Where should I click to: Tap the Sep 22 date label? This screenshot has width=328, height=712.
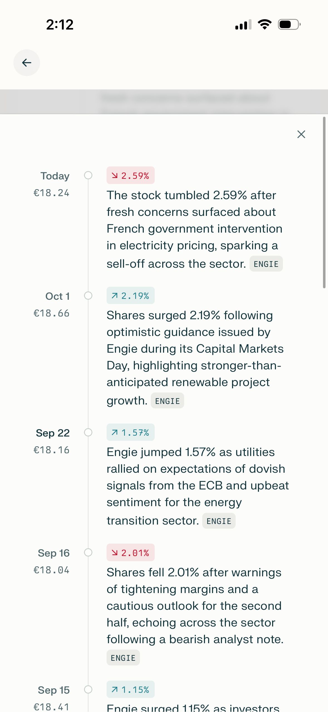(53, 433)
